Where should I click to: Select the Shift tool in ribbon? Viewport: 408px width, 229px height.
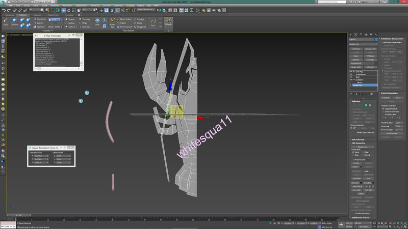pos(97,21)
